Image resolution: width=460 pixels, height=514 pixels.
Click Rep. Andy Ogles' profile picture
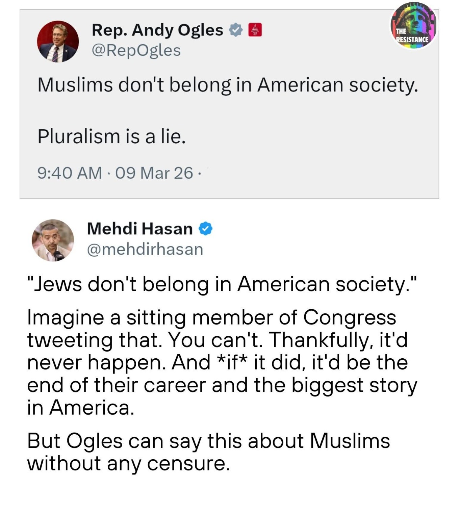[x=58, y=42]
